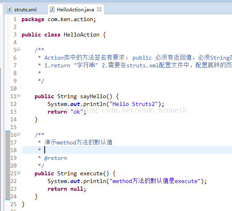Click line number 25 in the gutter

pyautogui.click(x=13, y=204)
